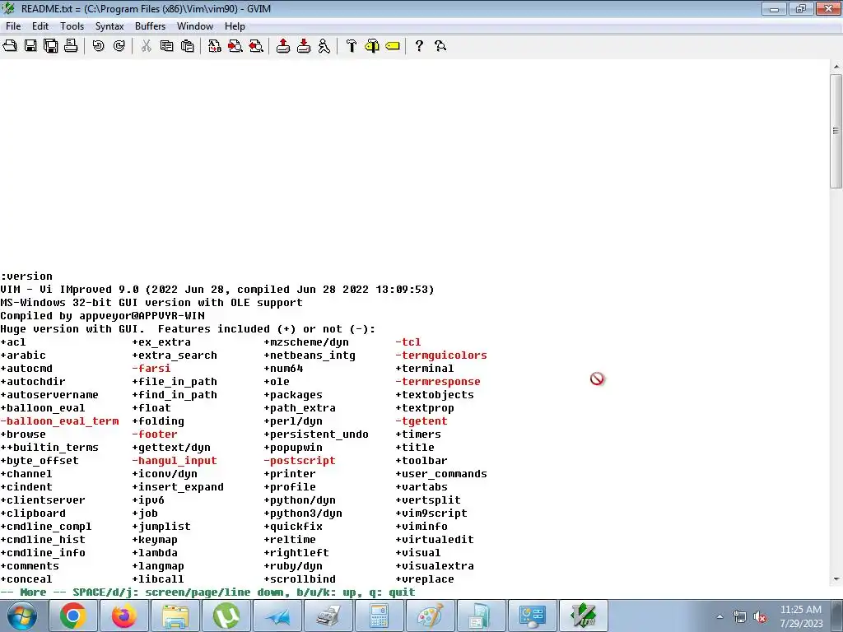Open Vim help with the question mark icon
This screenshot has height=632, width=843.
[x=419, y=46]
